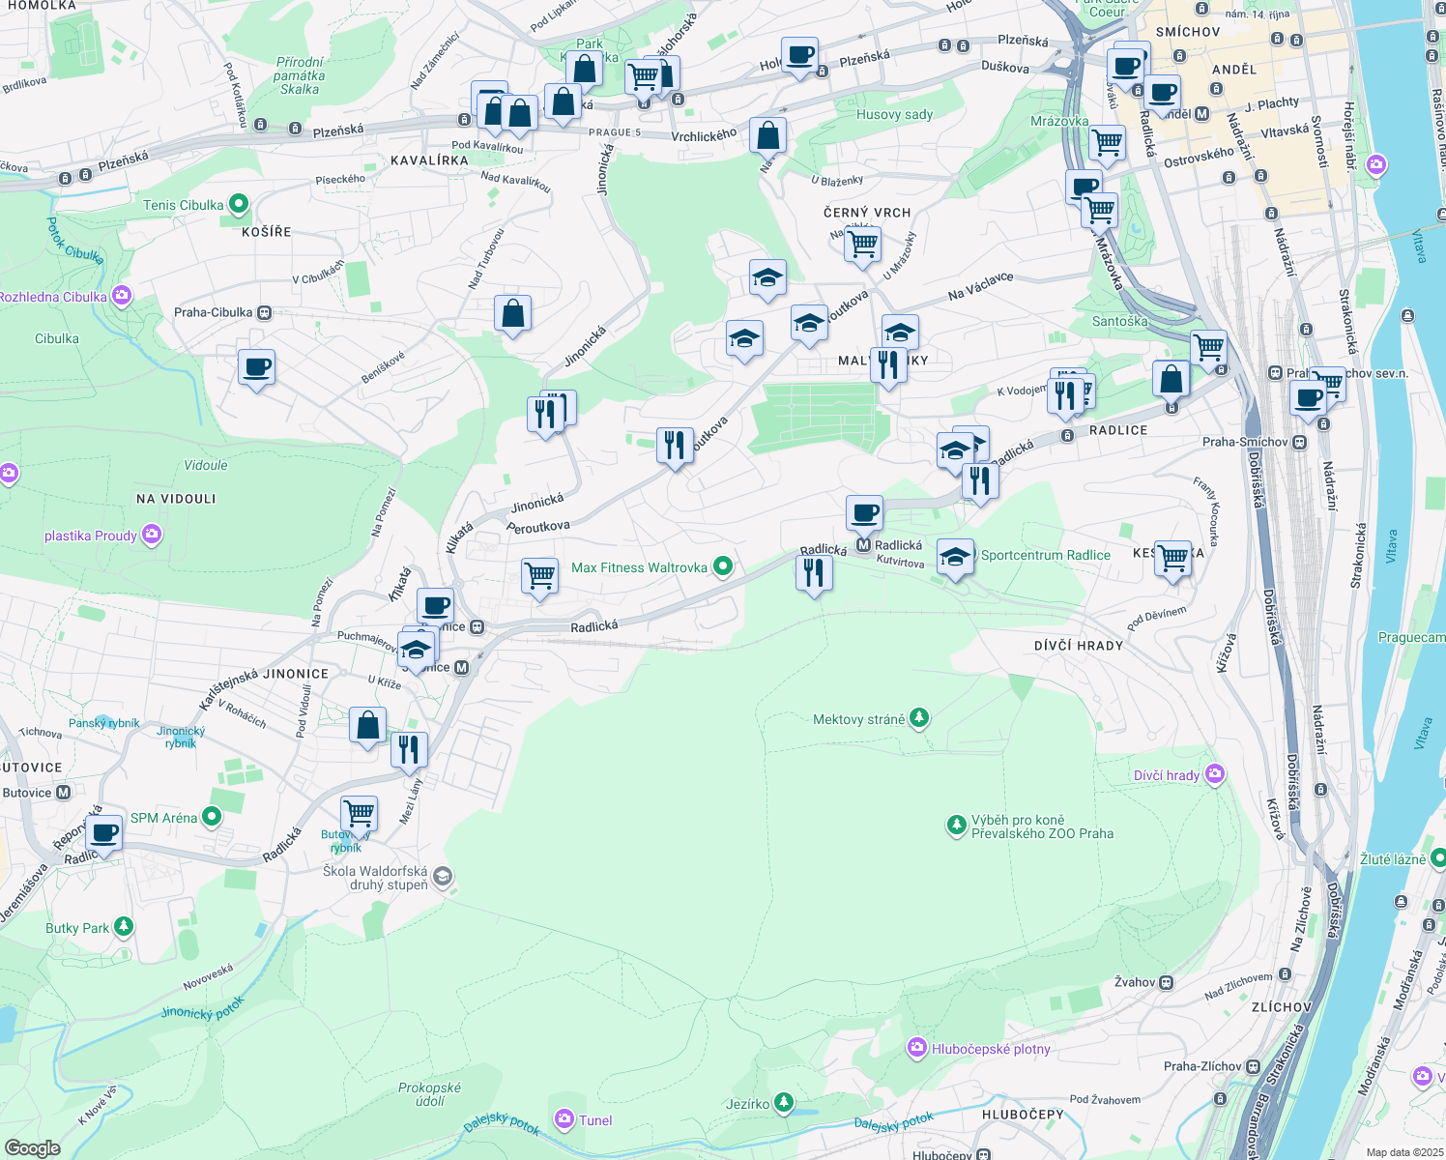Click the coffee cup marker above Radlická metro

(x=863, y=512)
